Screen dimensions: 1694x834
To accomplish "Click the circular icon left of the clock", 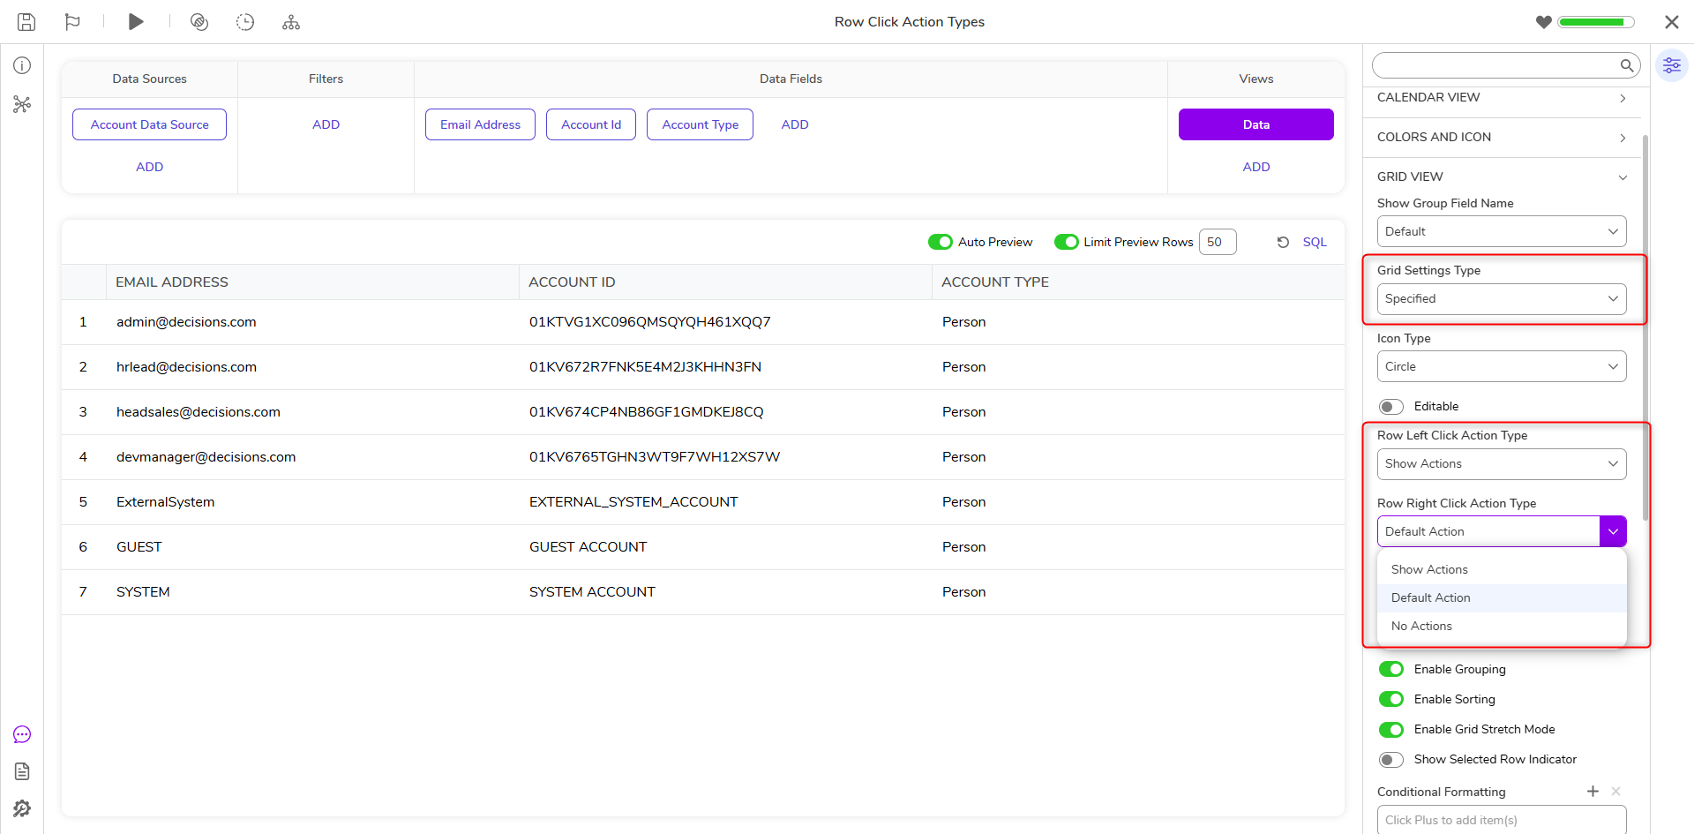I will (x=199, y=22).
